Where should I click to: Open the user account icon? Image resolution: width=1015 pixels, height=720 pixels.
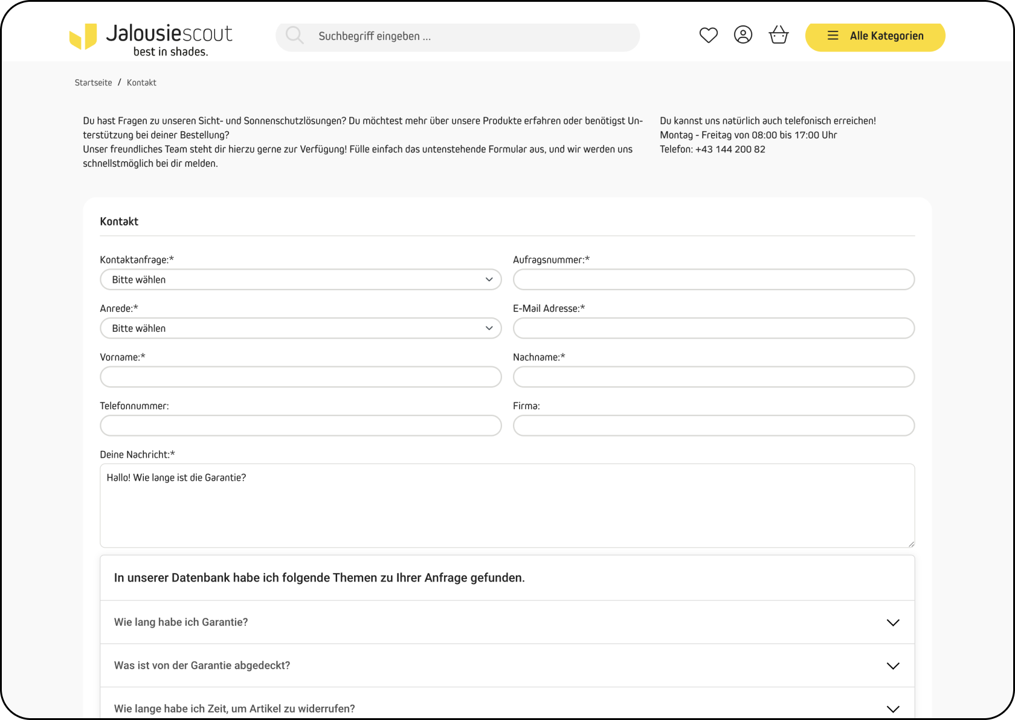743,35
